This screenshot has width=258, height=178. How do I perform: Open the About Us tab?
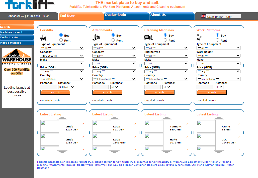click(172, 16)
